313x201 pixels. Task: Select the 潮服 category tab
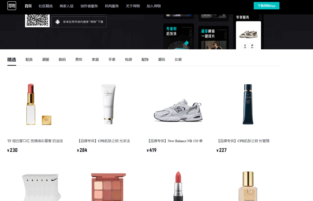(46, 60)
